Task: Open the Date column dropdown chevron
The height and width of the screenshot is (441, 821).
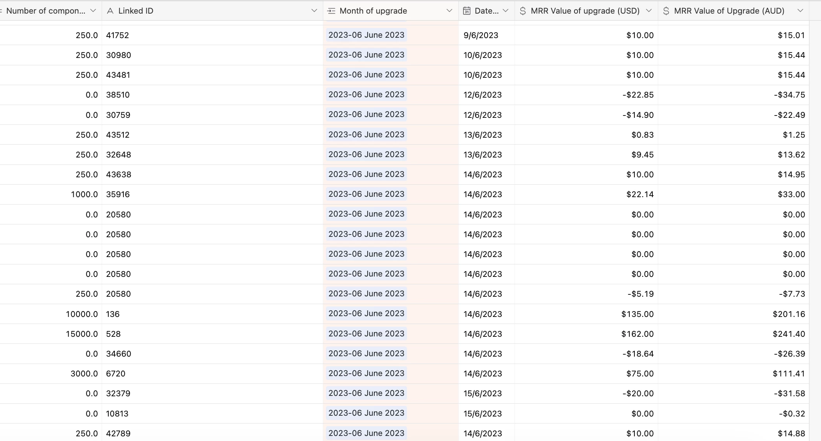Action: pos(506,11)
